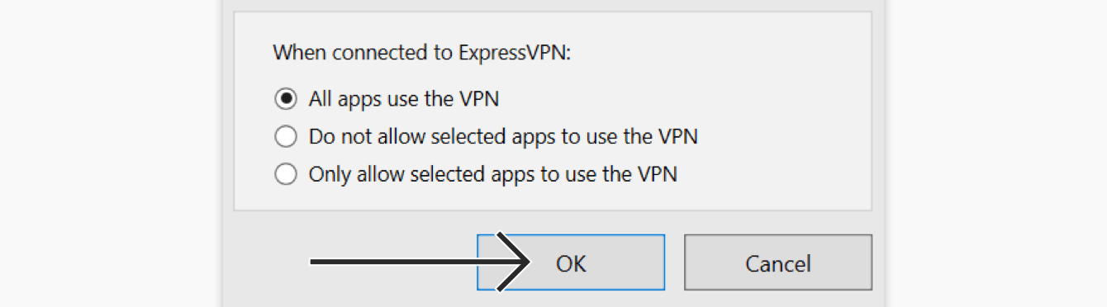Click the 'All apps use the VPN' label text
The height and width of the screenshot is (307, 1107).
(404, 99)
